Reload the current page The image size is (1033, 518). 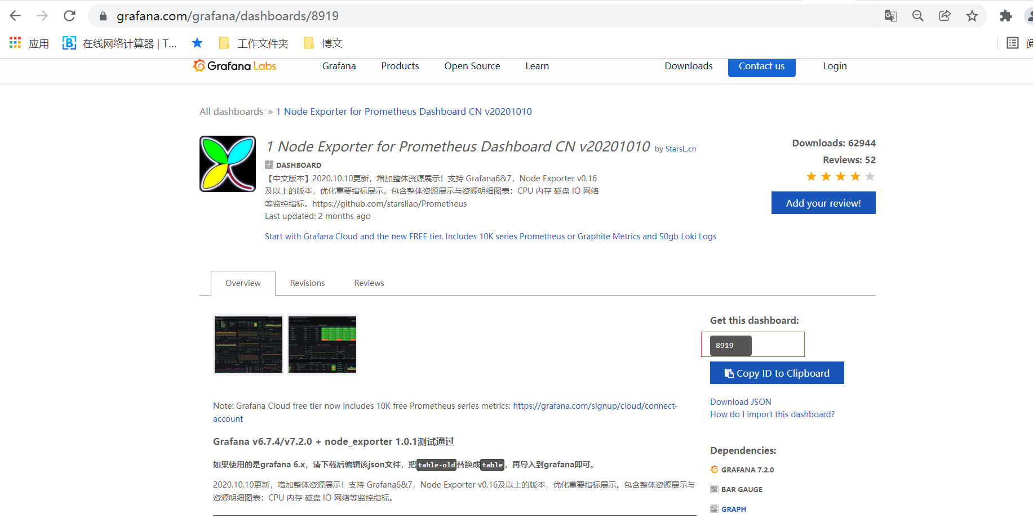coord(69,16)
